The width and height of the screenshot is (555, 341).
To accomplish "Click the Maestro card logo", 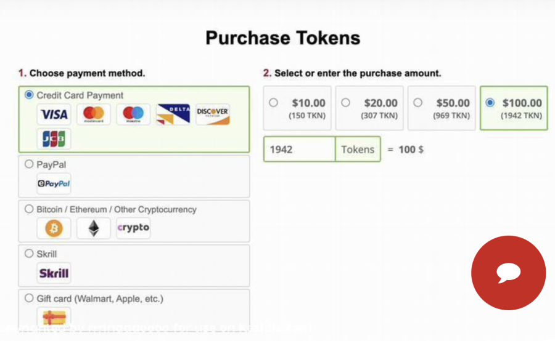I will [133, 114].
